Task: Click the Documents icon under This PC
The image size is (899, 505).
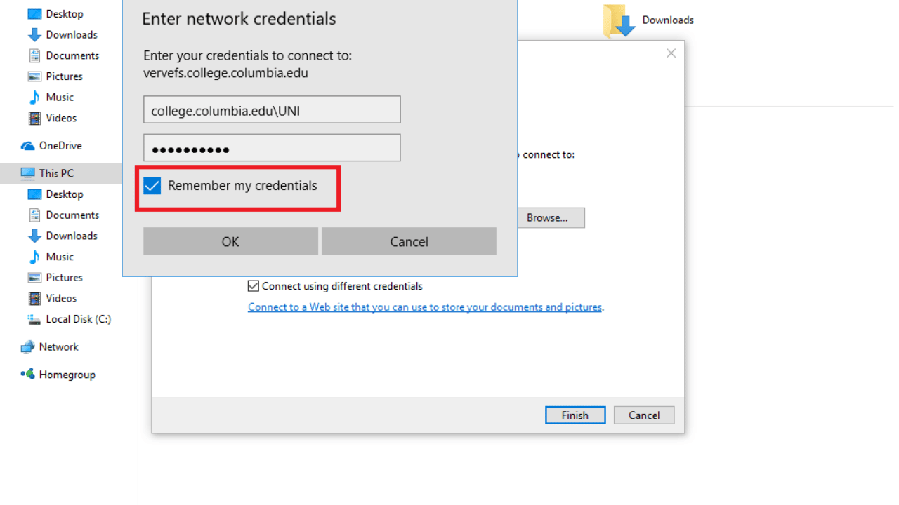Action: pos(34,215)
